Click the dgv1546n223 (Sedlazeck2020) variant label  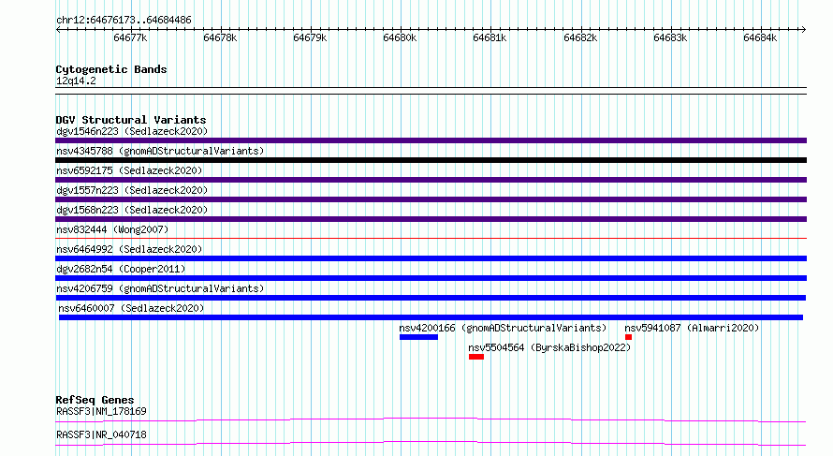coord(132,131)
